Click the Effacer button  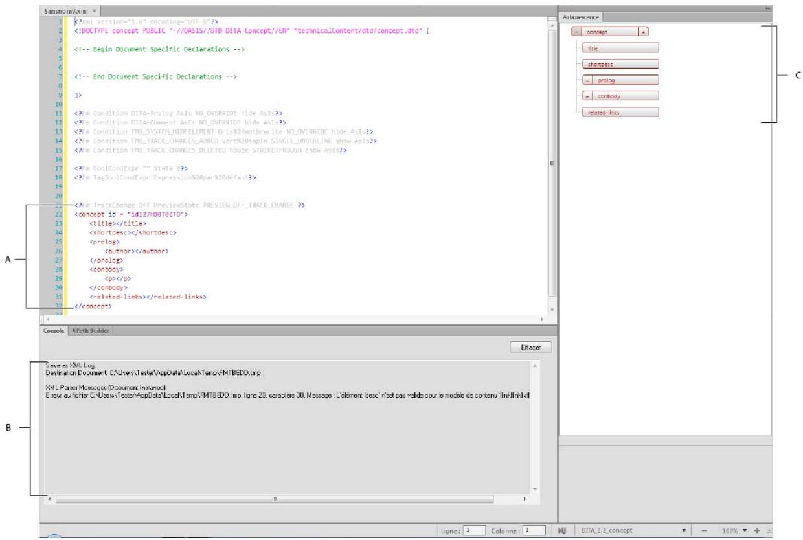pos(530,348)
